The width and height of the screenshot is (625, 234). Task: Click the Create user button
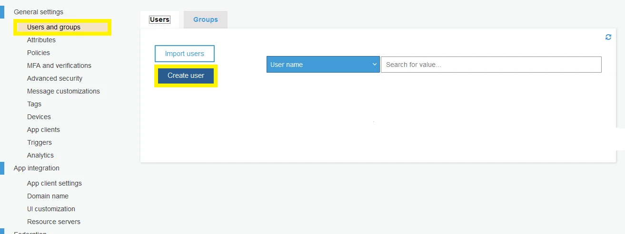[186, 75]
